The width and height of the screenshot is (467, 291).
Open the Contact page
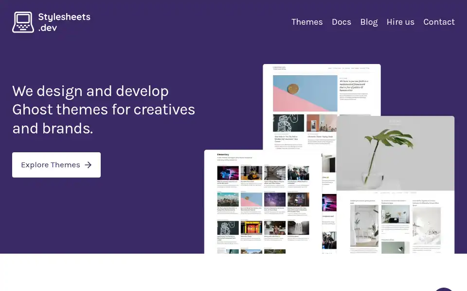pos(439,22)
